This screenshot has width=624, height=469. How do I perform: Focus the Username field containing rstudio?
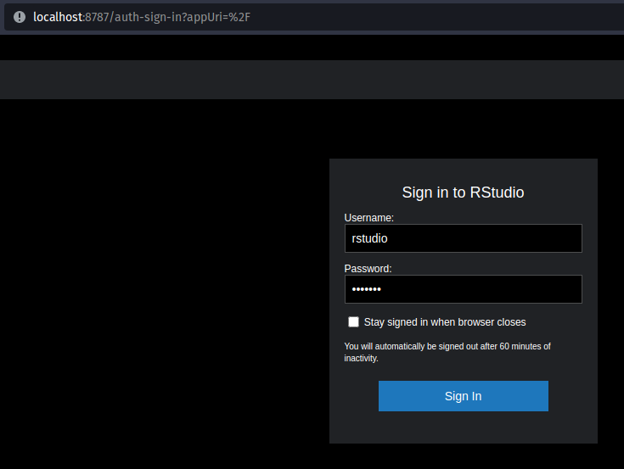[x=464, y=238]
